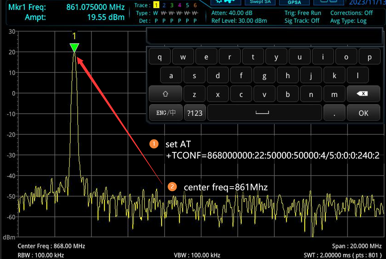Click Trace 1 type W indicator
386x259 pixels.
156,13
